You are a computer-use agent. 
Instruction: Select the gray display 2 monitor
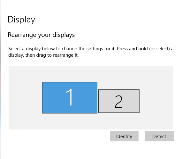pos(119,101)
